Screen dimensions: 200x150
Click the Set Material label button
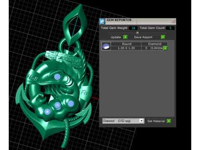156,121
